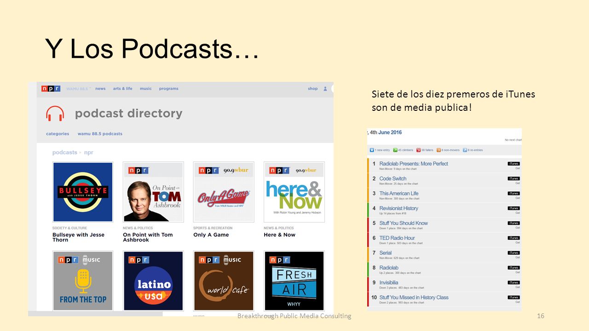Open the TED Radio Hour chart entry
Viewport: 589px width, 331px height.
pos(397,238)
